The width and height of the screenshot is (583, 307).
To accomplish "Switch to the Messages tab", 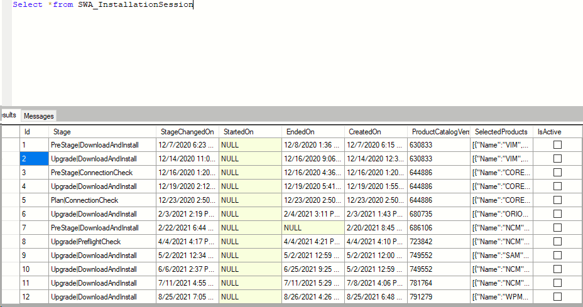I will click(x=39, y=116).
